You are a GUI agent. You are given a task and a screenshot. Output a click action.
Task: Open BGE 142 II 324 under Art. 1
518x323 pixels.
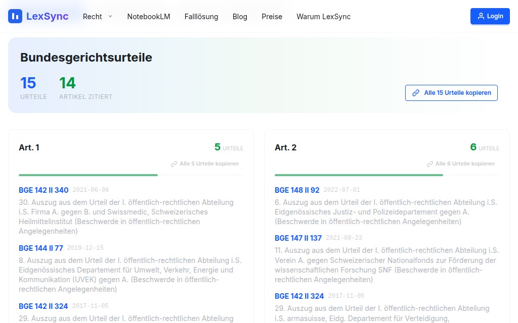tap(44, 306)
